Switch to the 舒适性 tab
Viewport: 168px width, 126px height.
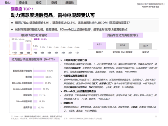(70, 2)
